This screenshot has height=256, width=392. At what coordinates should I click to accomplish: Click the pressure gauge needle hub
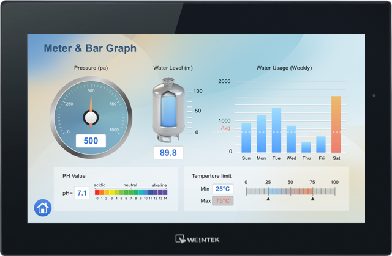91,117
